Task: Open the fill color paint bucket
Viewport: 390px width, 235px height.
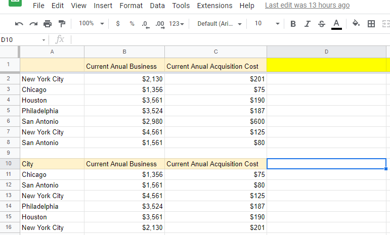Action: click(x=356, y=23)
